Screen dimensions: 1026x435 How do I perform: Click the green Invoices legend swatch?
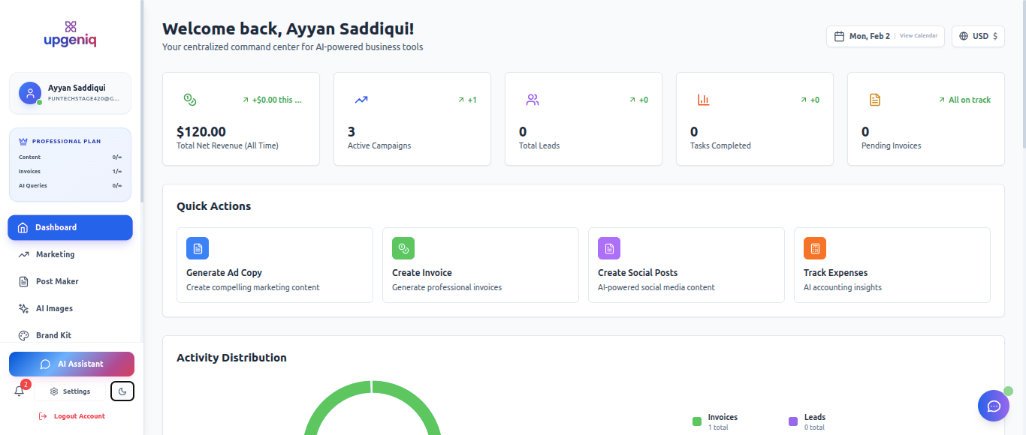697,421
